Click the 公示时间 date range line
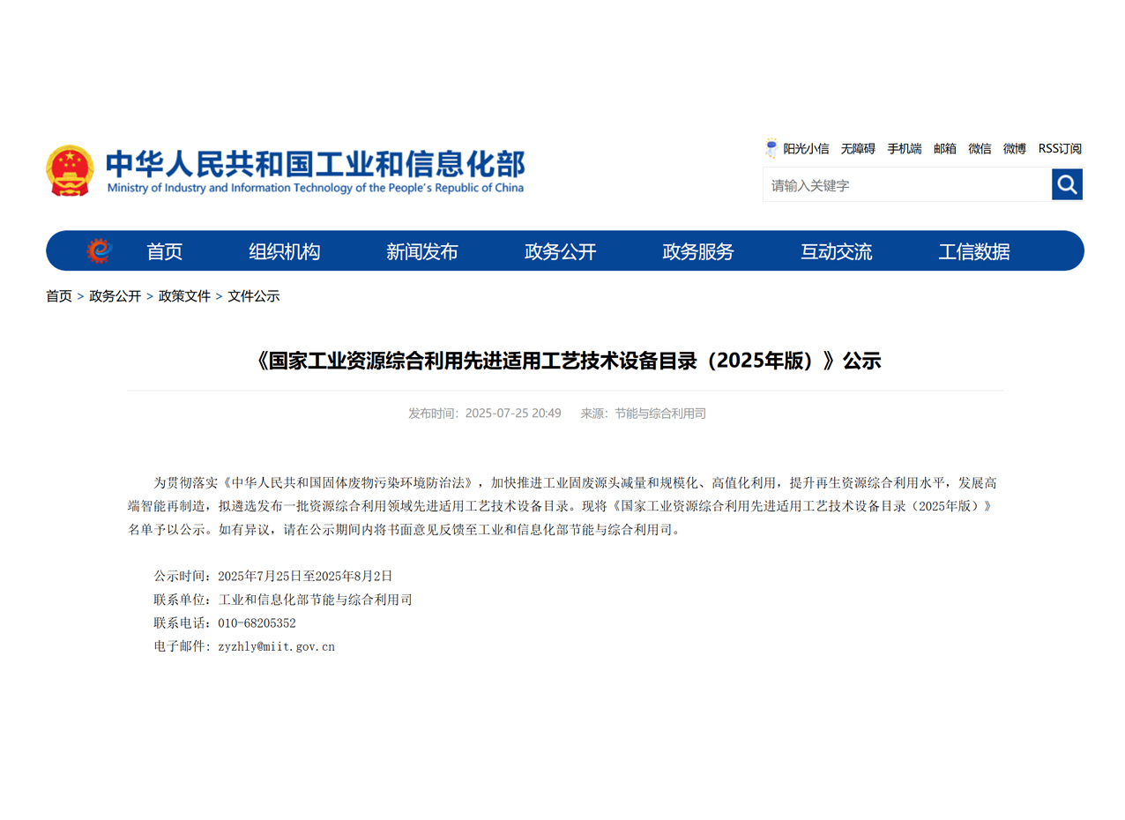 click(x=273, y=576)
